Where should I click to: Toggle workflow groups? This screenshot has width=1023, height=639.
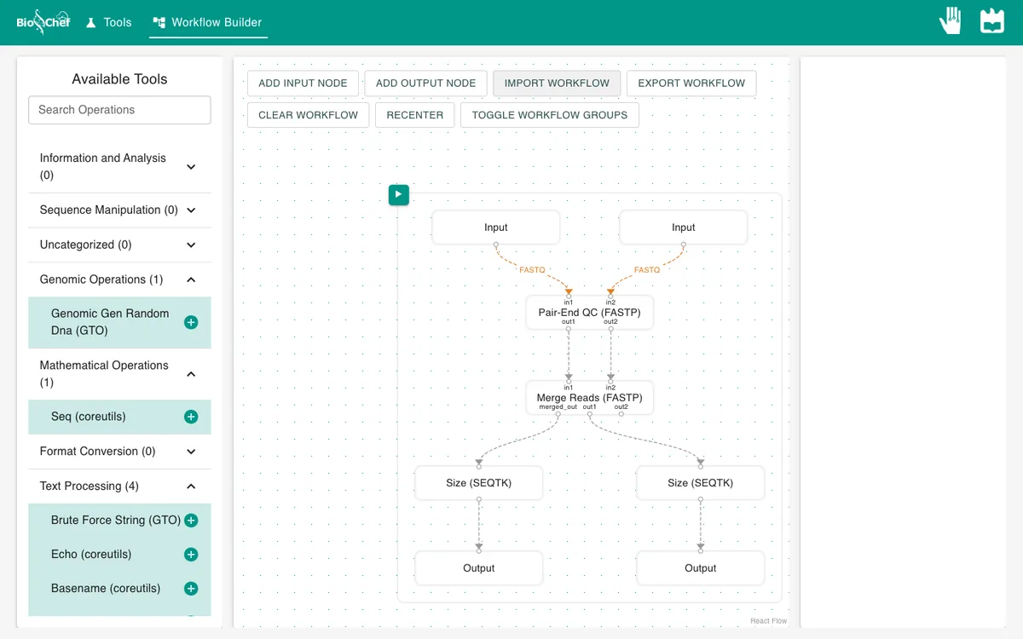550,115
